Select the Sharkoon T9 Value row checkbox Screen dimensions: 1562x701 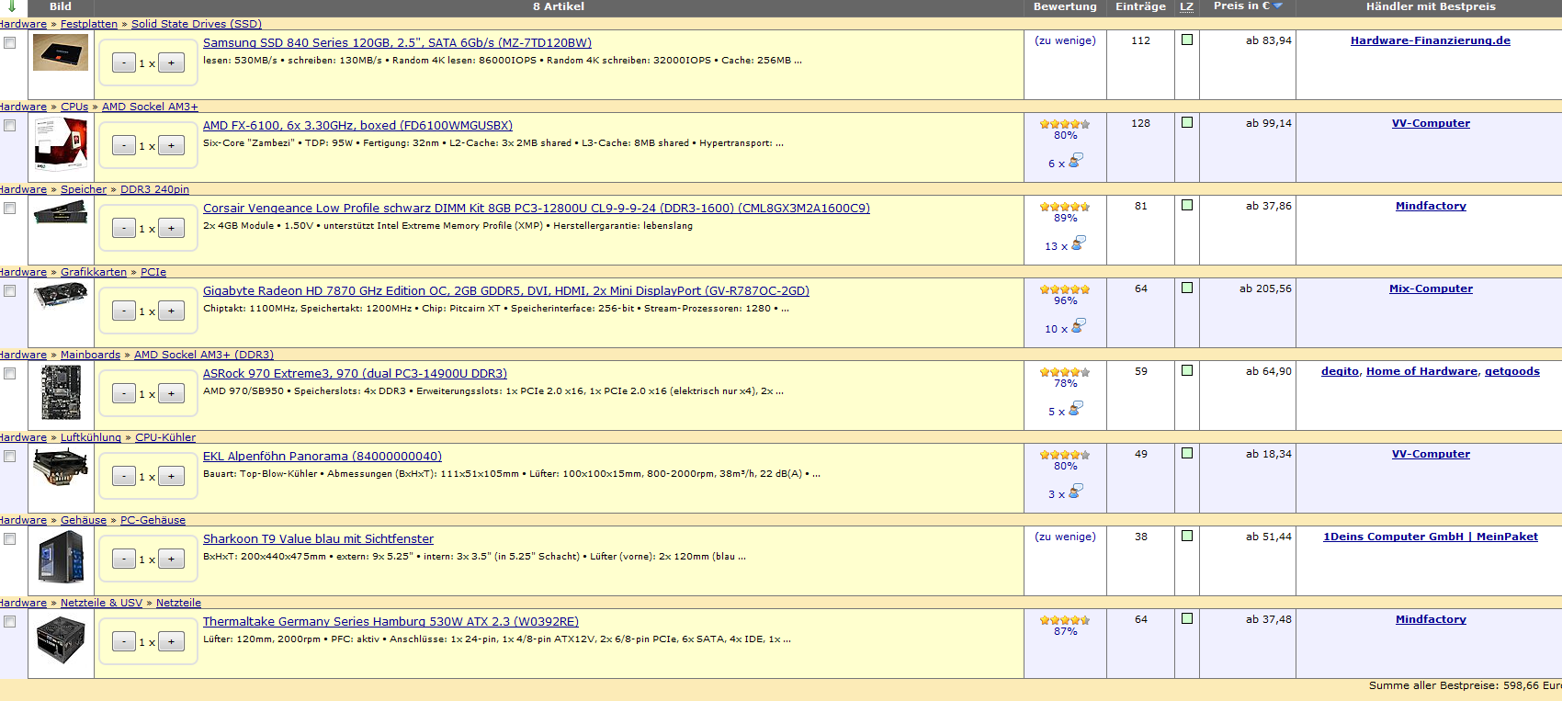[x=10, y=539]
